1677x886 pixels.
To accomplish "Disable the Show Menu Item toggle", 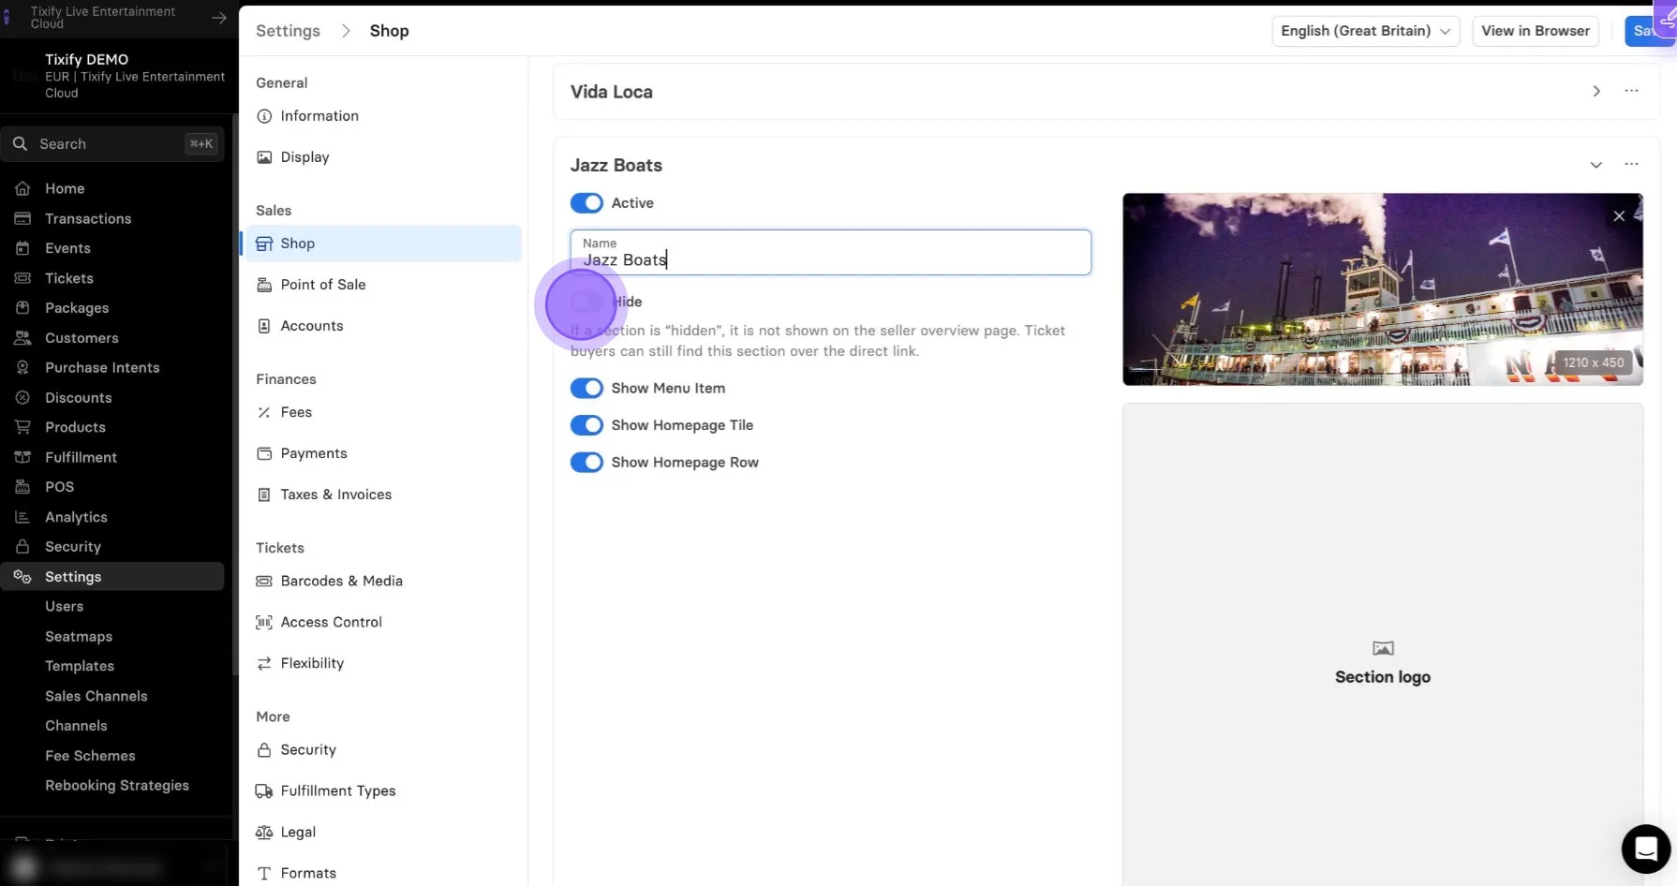I will pos(586,388).
